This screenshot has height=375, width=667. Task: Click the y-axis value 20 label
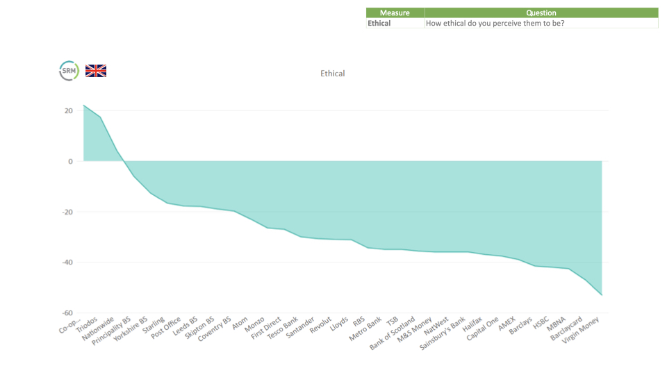coord(69,111)
